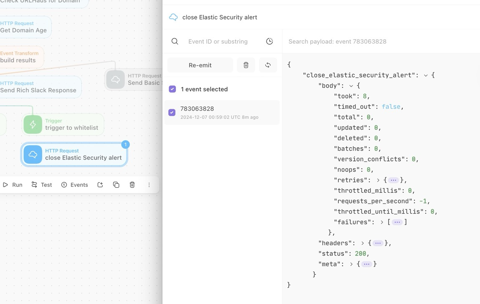The height and width of the screenshot is (304, 480).
Task: Click the timed_out value false
Action: click(x=391, y=107)
